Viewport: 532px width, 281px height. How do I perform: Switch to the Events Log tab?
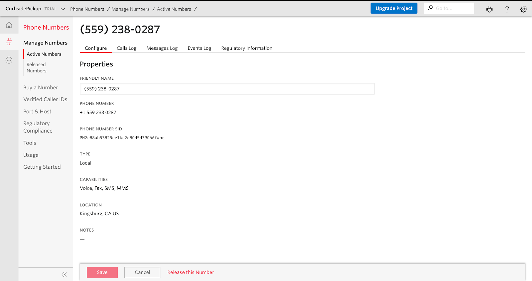(x=199, y=48)
